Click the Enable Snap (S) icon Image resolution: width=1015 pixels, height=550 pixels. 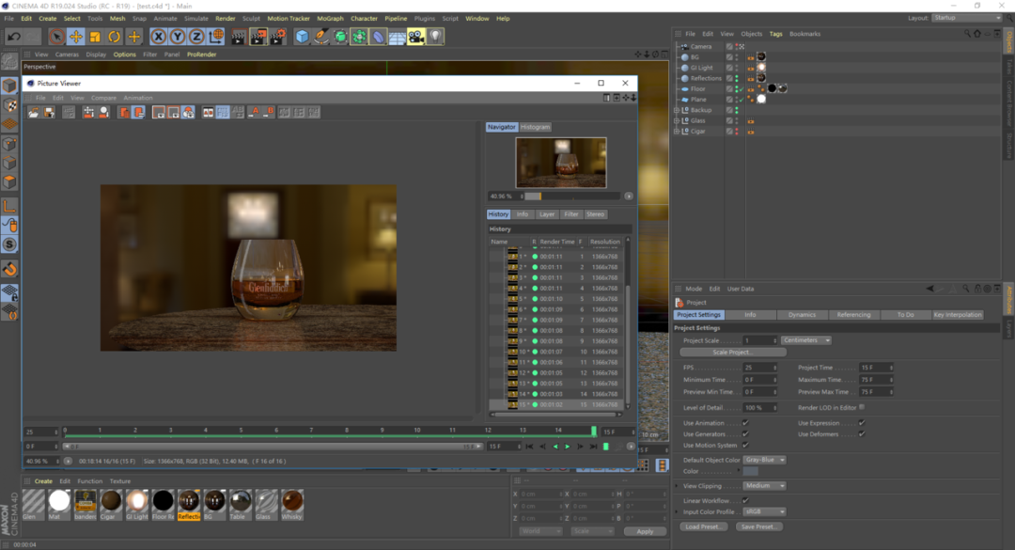tap(9, 244)
